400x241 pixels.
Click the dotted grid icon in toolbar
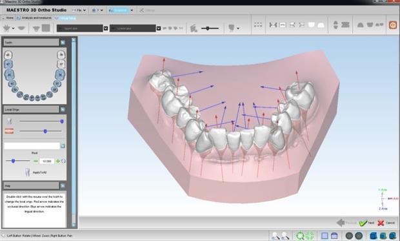click(x=258, y=25)
